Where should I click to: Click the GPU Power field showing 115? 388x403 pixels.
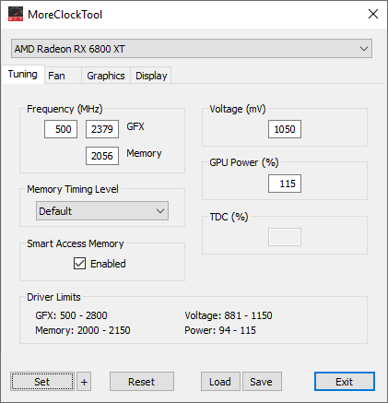click(285, 184)
